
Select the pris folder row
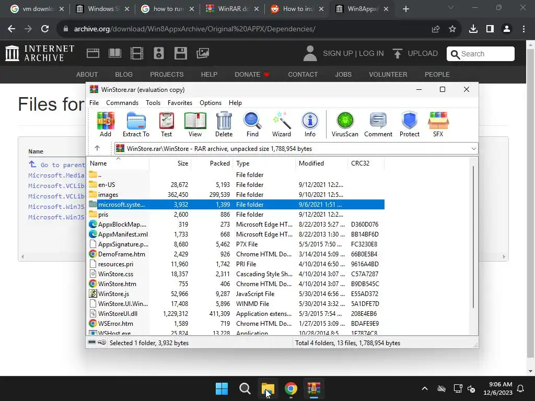pos(236,214)
